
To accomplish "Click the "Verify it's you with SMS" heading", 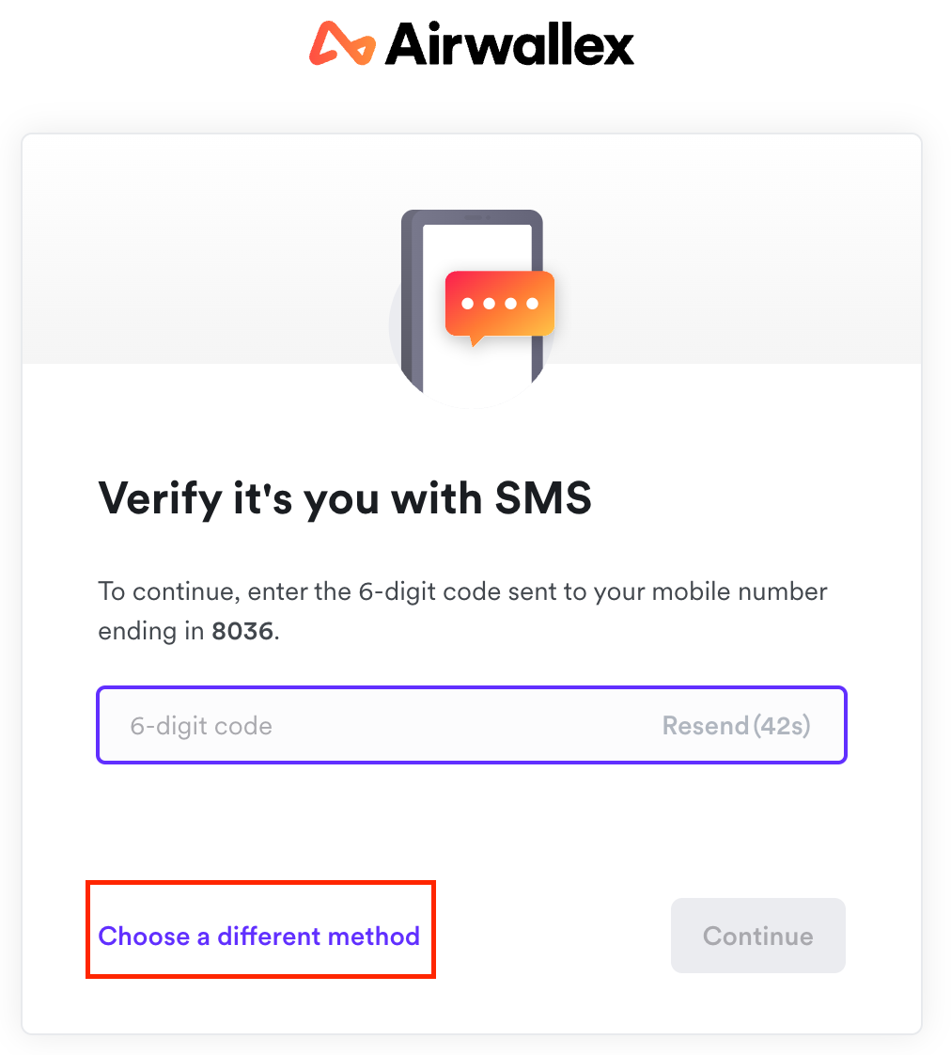I will [345, 497].
